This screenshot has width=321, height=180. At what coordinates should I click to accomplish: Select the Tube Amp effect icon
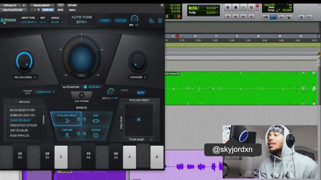(x=67, y=134)
